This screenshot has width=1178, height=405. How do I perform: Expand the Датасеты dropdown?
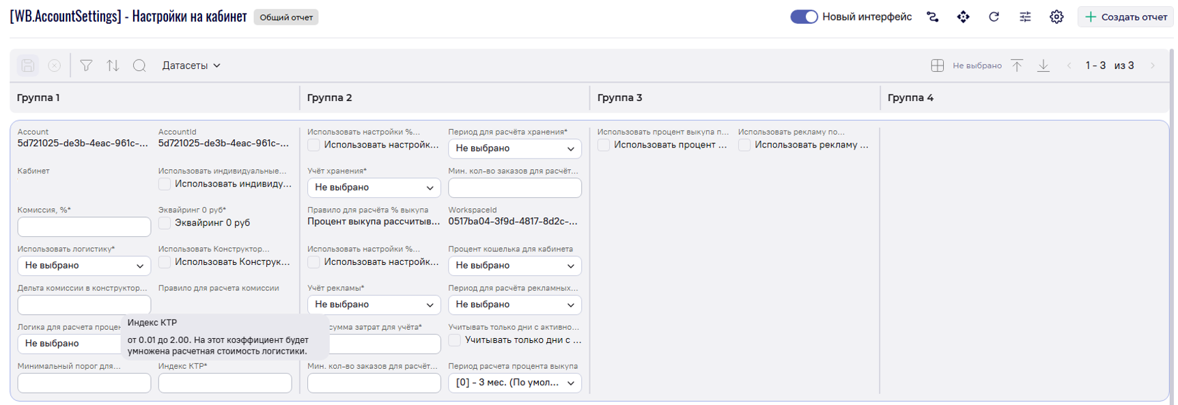click(x=191, y=66)
